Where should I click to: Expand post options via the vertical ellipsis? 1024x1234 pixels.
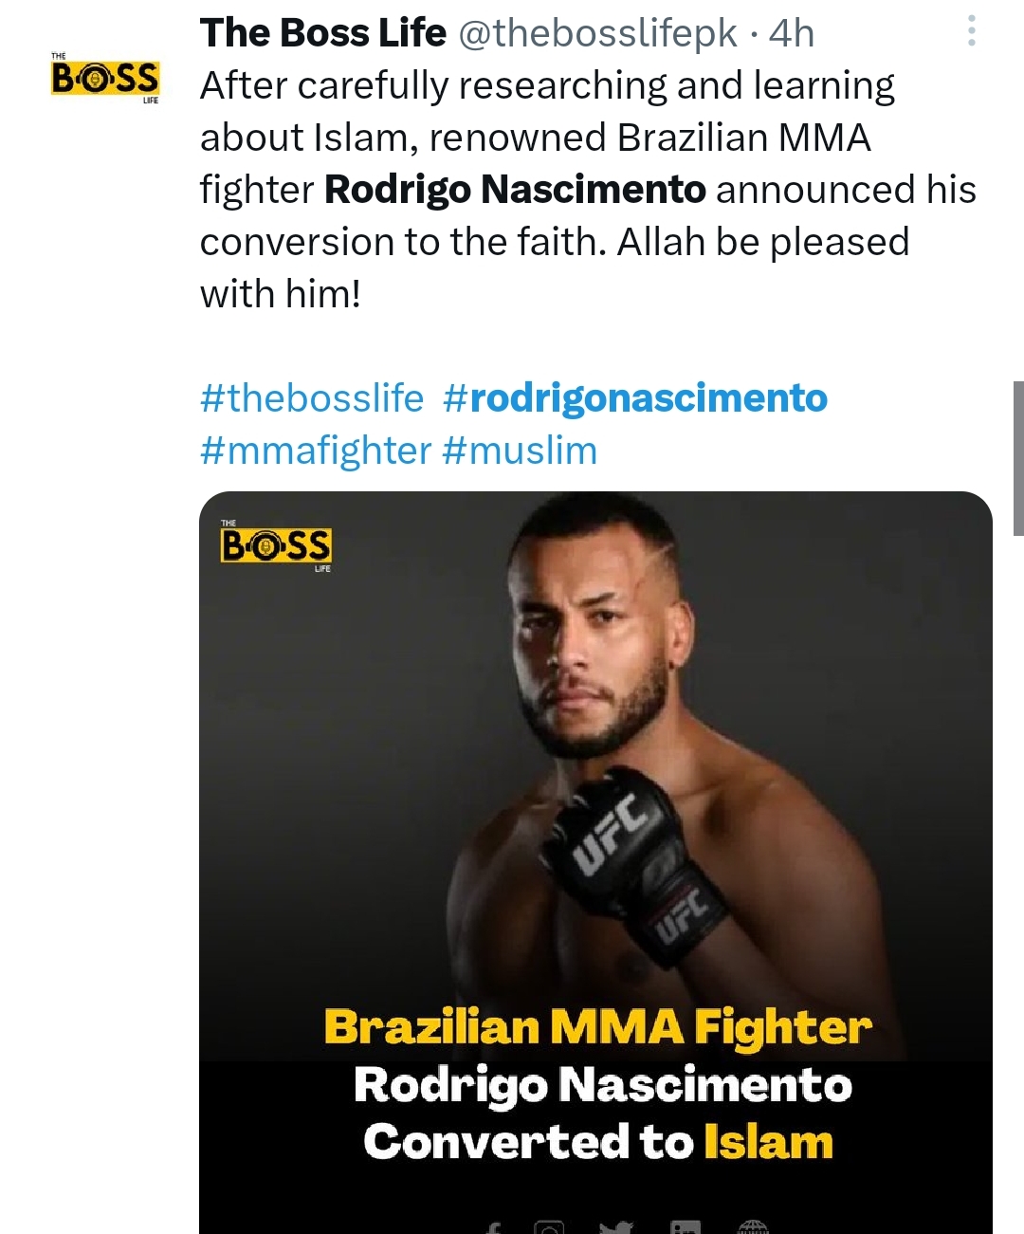coord(971,31)
